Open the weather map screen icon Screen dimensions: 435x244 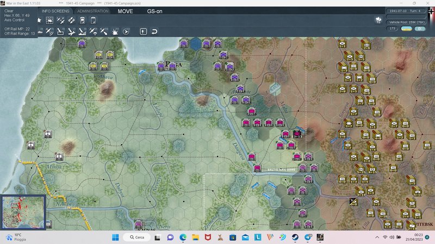tap(49, 20)
